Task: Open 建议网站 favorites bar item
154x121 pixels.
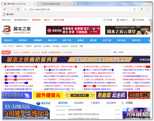Action: click(x=8, y=14)
